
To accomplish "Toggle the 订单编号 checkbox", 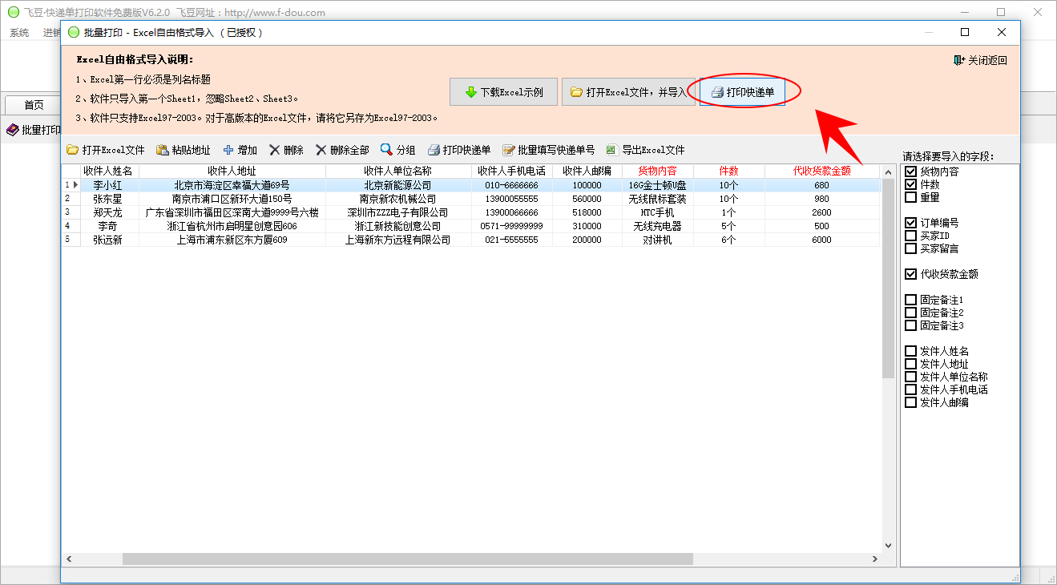I will pyautogui.click(x=910, y=223).
